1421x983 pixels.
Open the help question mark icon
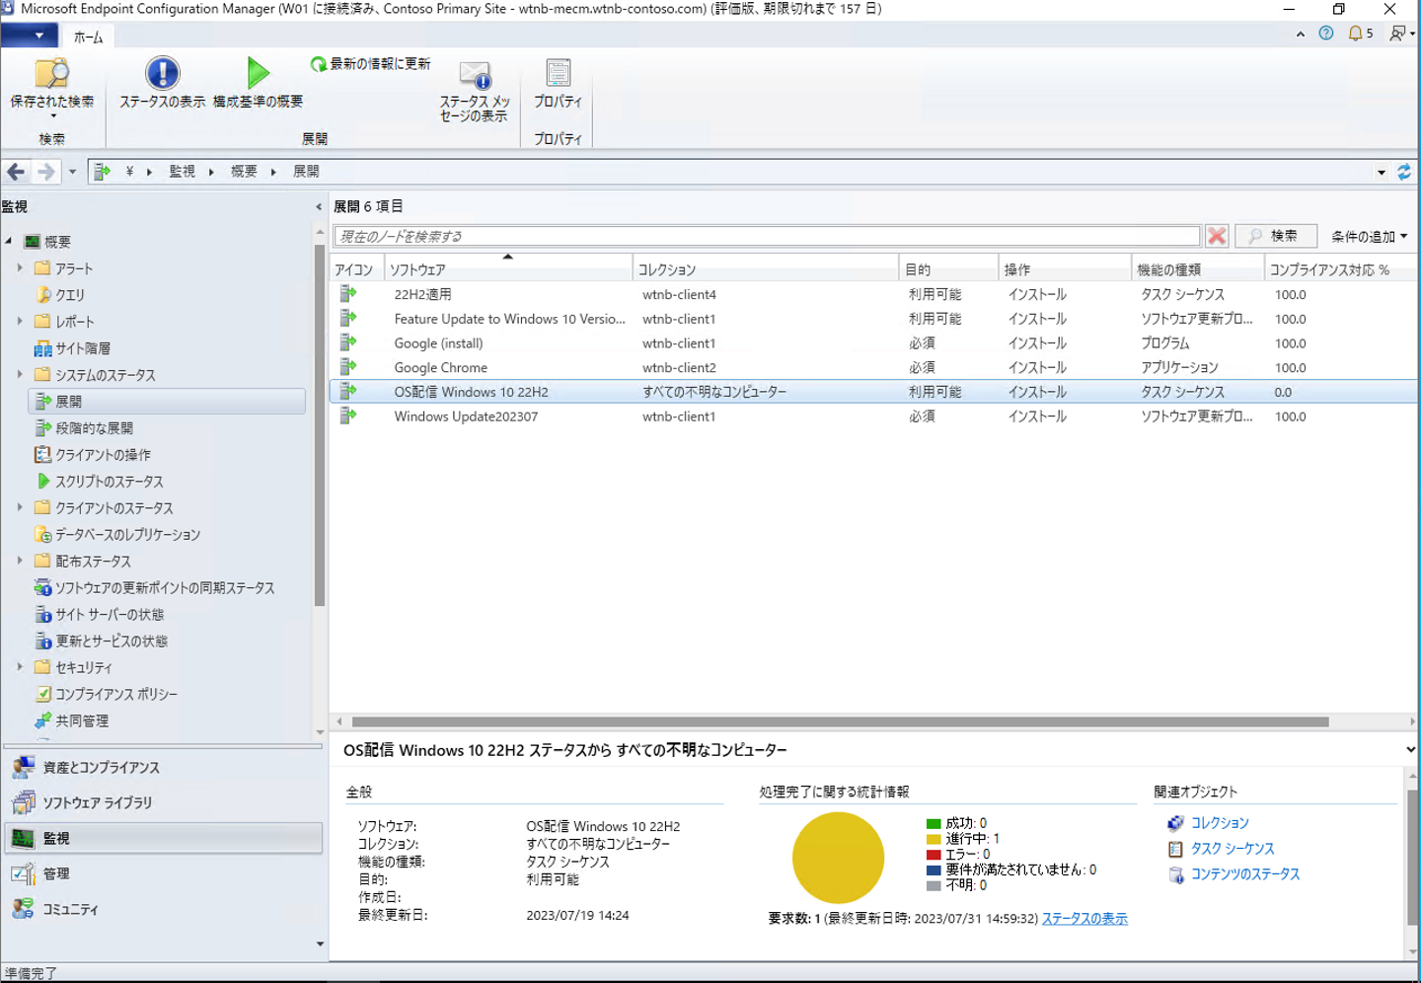(1326, 34)
